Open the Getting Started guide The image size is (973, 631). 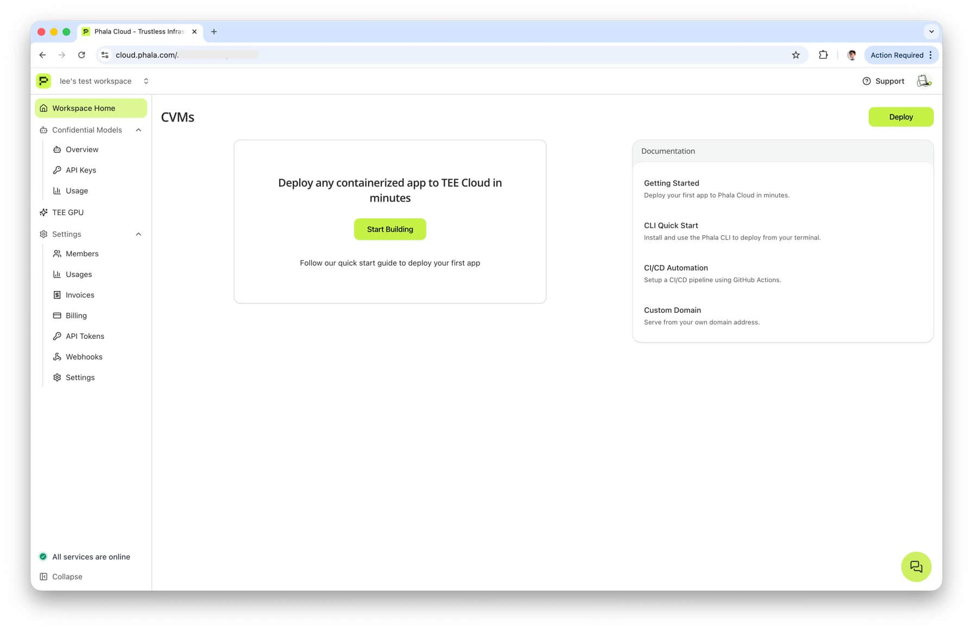pos(672,183)
